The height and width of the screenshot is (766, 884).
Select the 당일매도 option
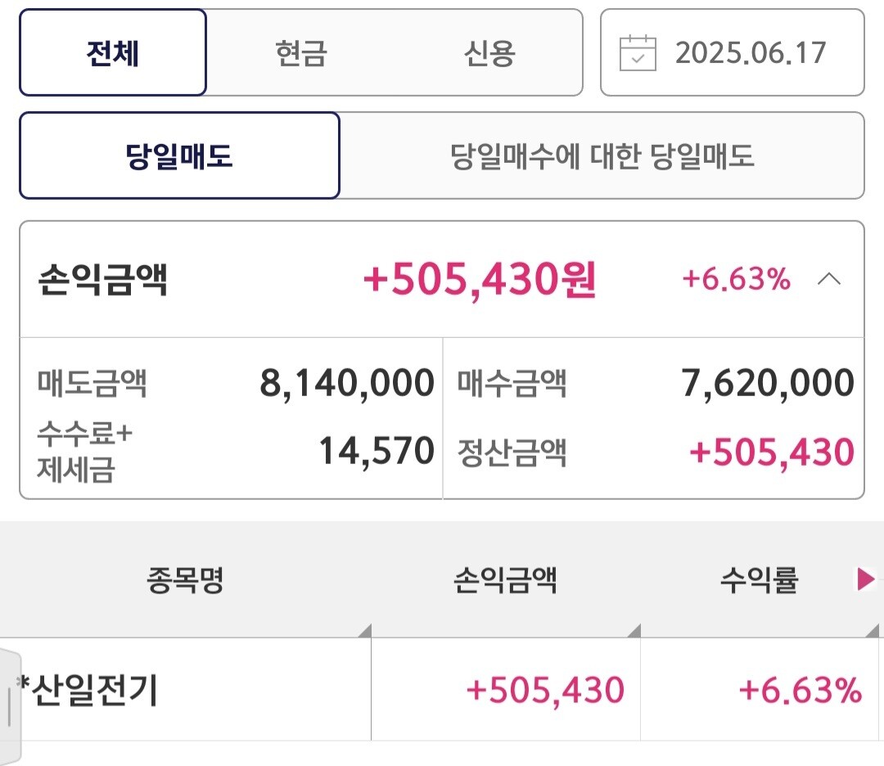[179, 155]
